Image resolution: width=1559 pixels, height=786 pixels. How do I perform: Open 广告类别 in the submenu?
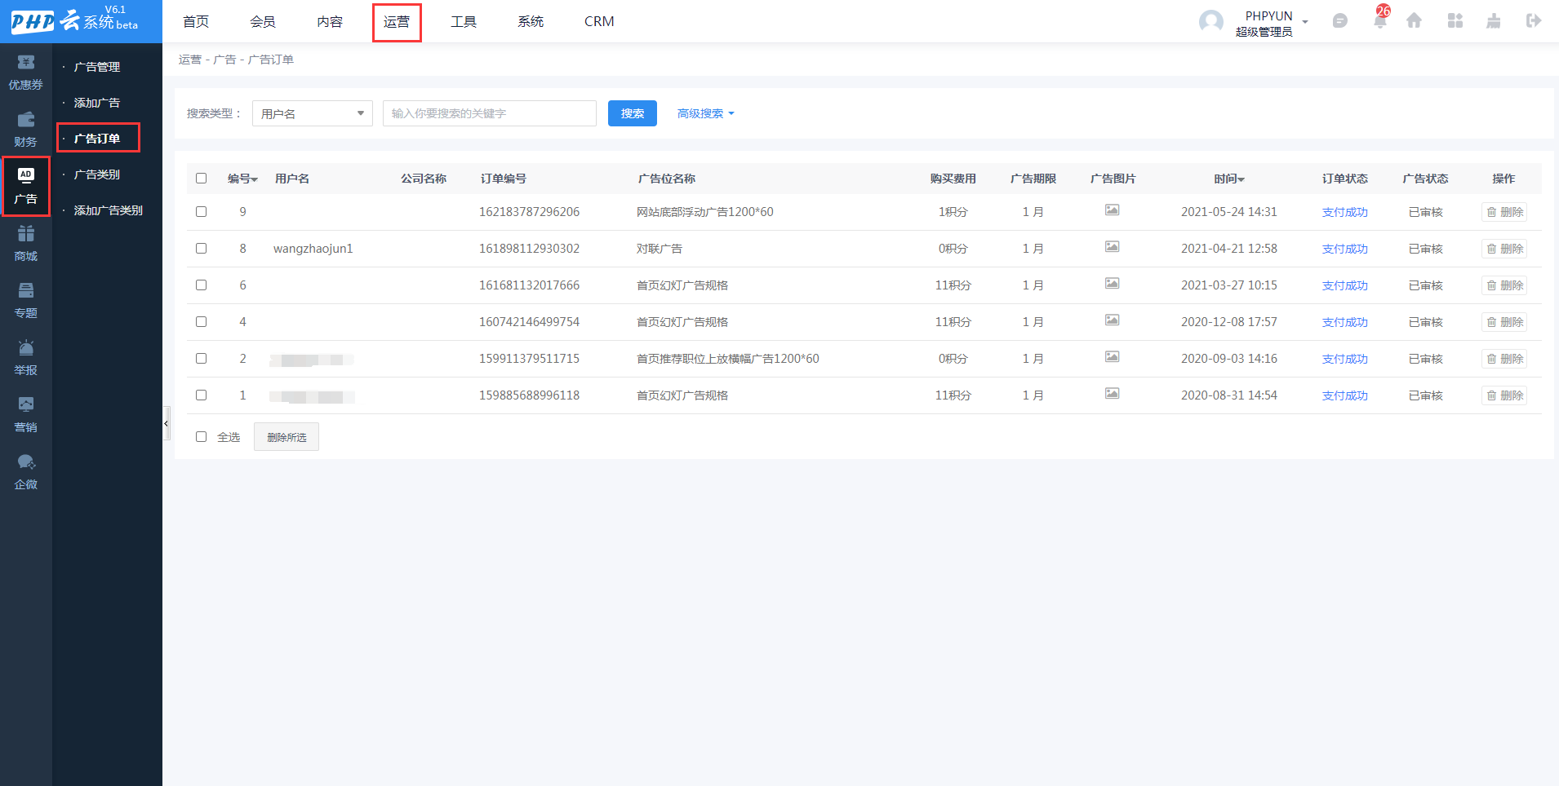coord(97,174)
